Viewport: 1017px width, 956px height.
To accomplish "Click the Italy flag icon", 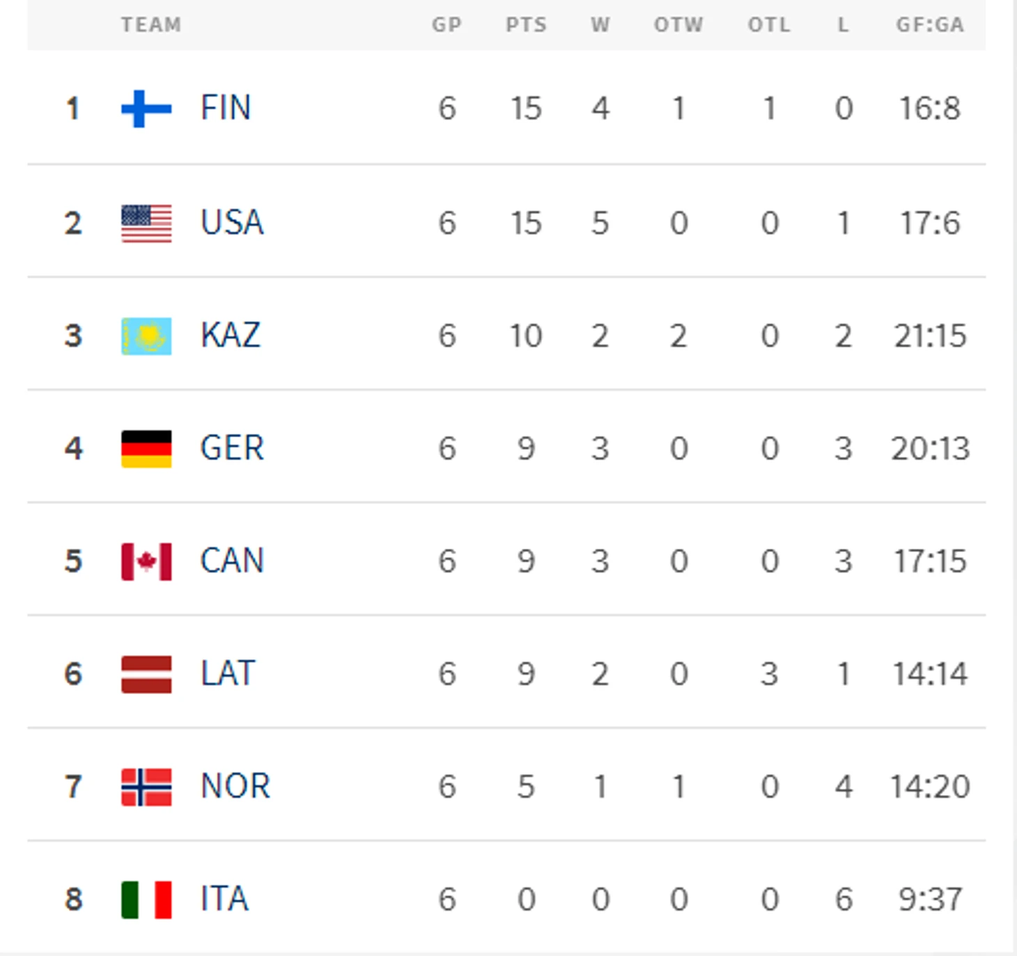I will pyautogui.click(x=146, y=900).
